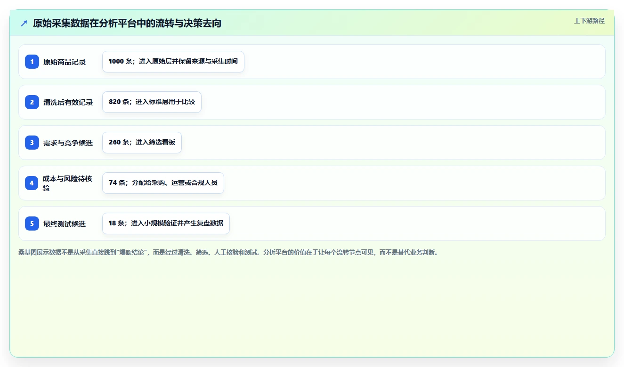Click the 18 条 小规模验证 detail chip
Viewport: 624px width, 367px height.
click(166, 223)
